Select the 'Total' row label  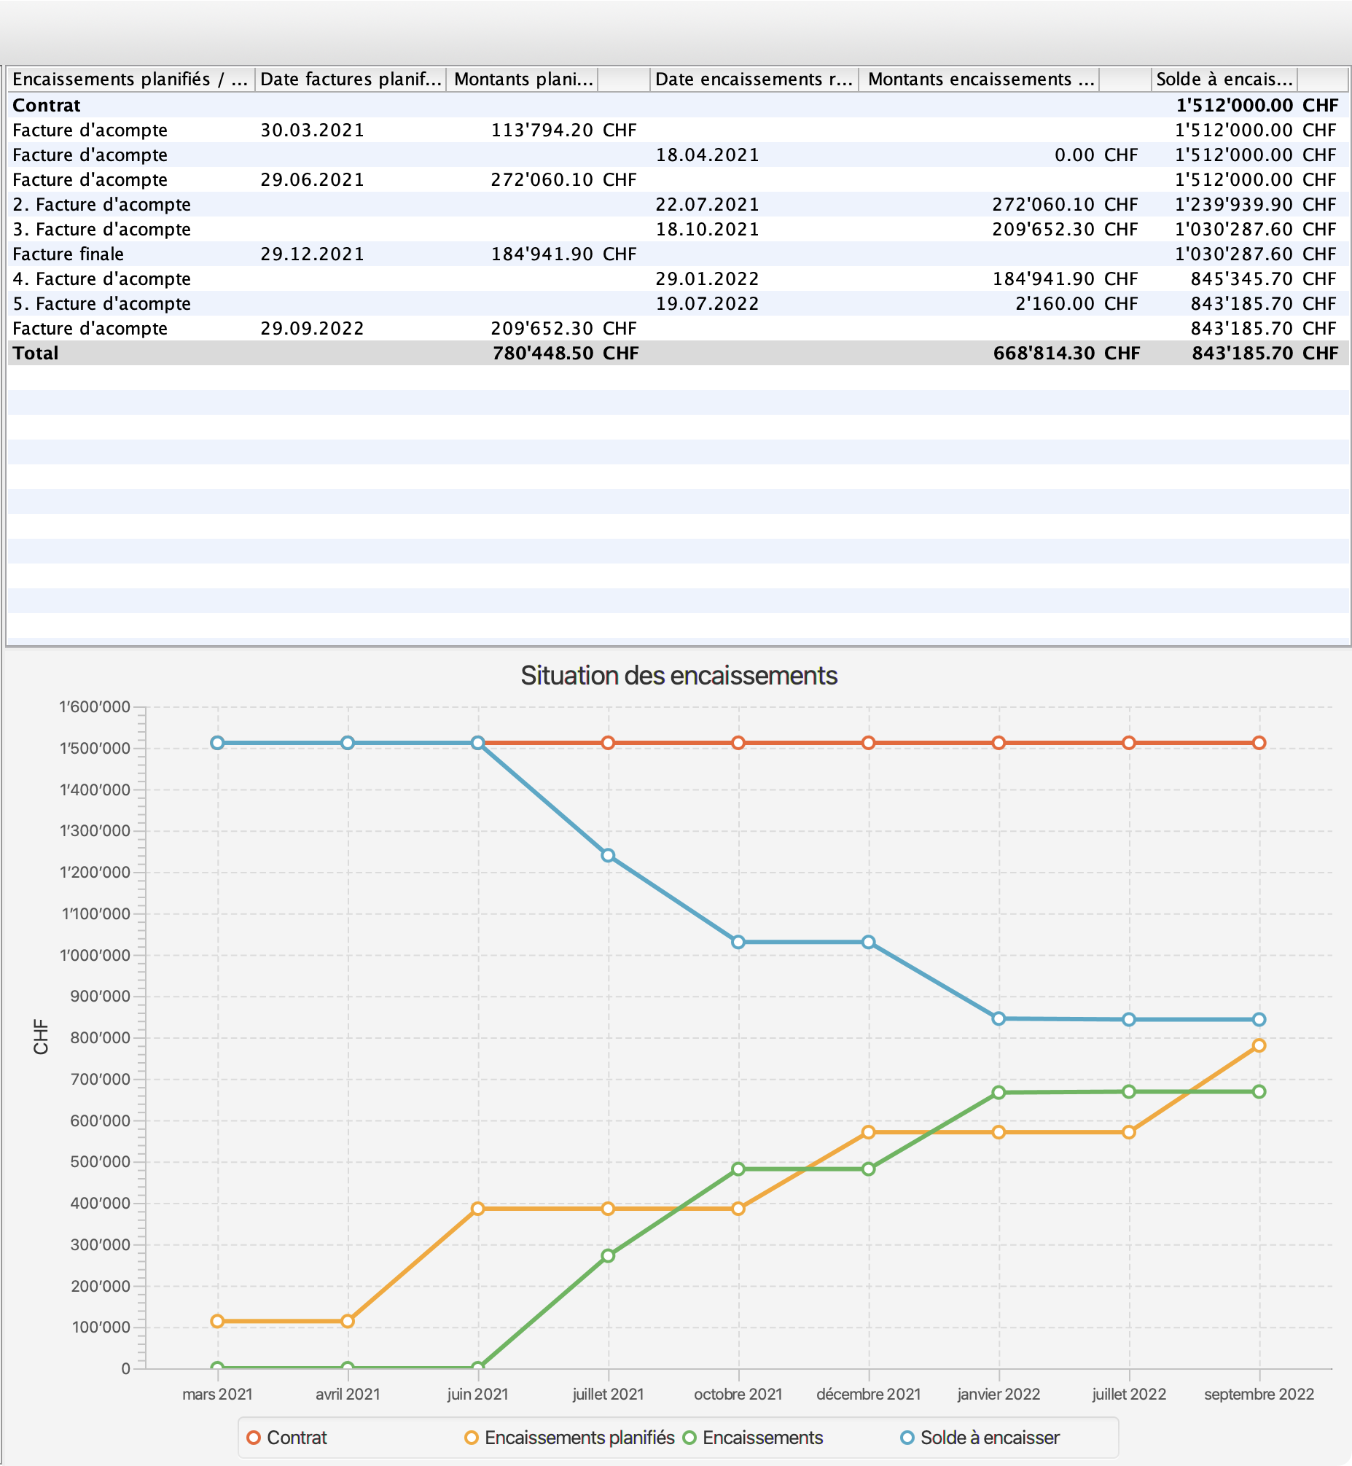pyautogui.click(x=35, y=354)
